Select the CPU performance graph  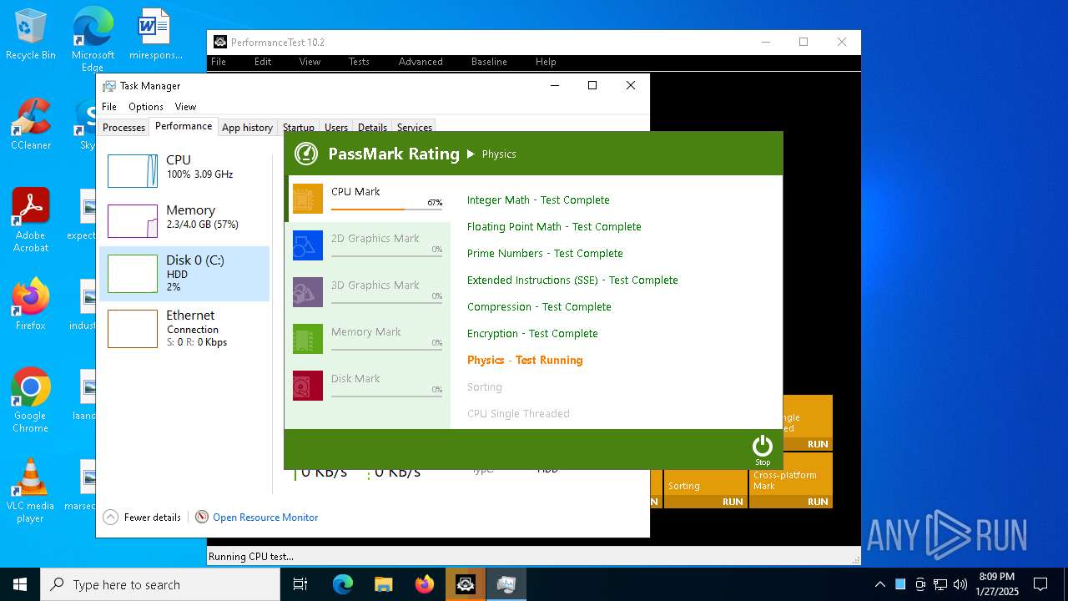tap(133, 170)
